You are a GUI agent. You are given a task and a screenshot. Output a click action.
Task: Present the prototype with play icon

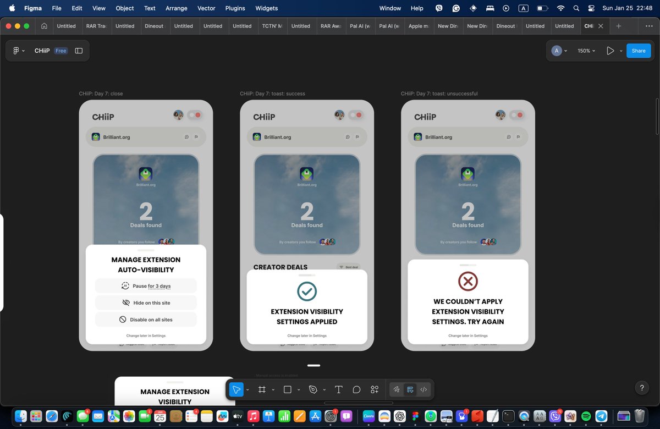[610, 51]
